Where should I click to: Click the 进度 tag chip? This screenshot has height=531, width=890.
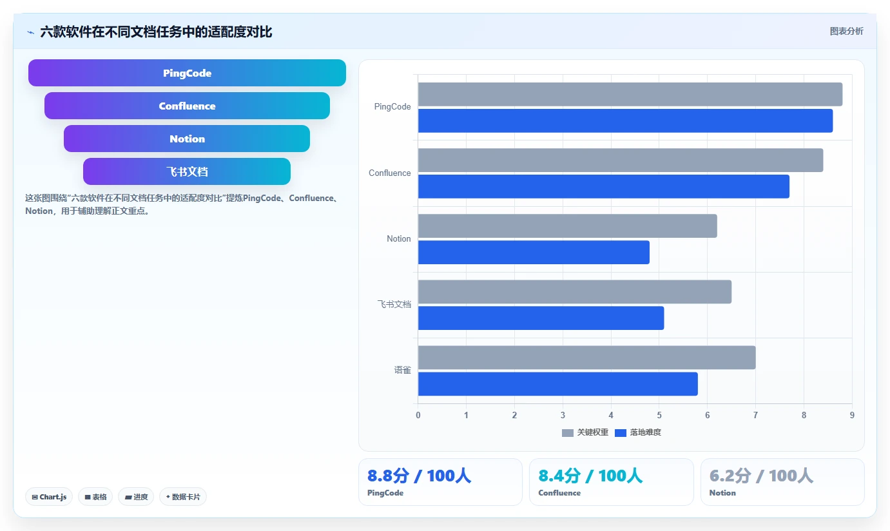tap(136, 497)
